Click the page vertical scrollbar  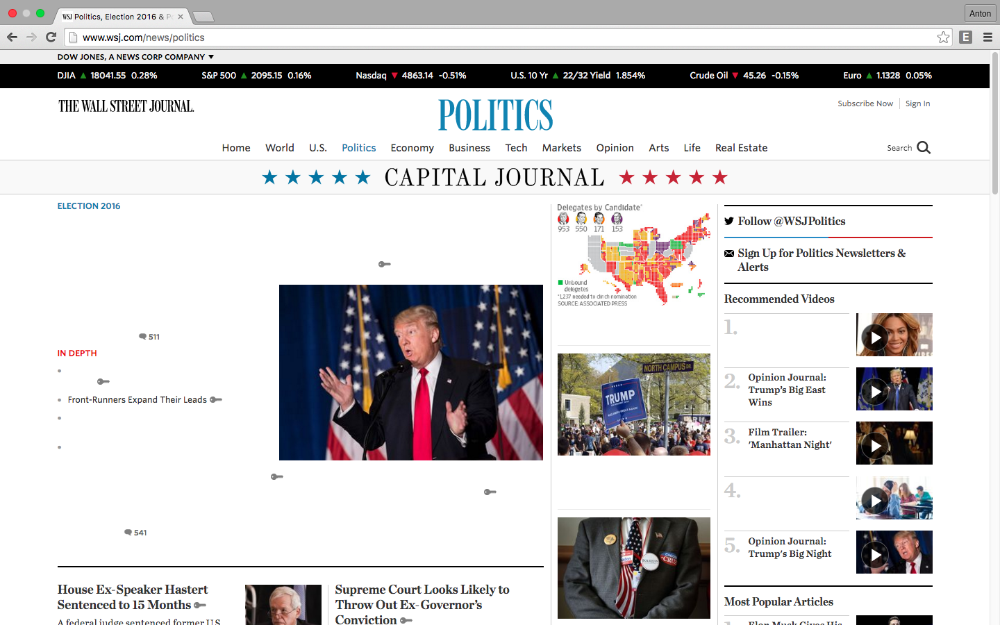[994, 124]
